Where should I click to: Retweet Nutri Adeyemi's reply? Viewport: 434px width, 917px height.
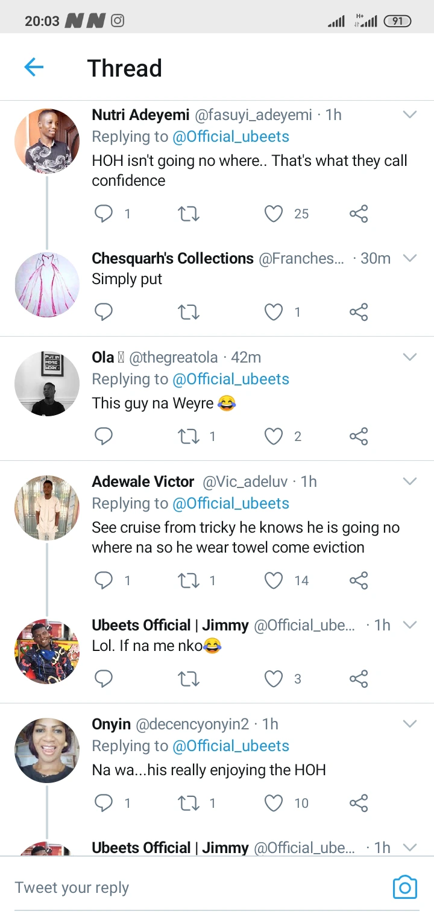189,214
